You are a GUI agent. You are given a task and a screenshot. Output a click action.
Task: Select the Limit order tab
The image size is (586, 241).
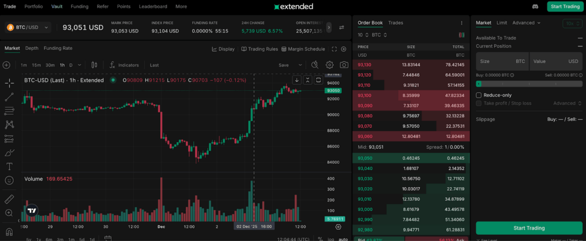[501, 23]
